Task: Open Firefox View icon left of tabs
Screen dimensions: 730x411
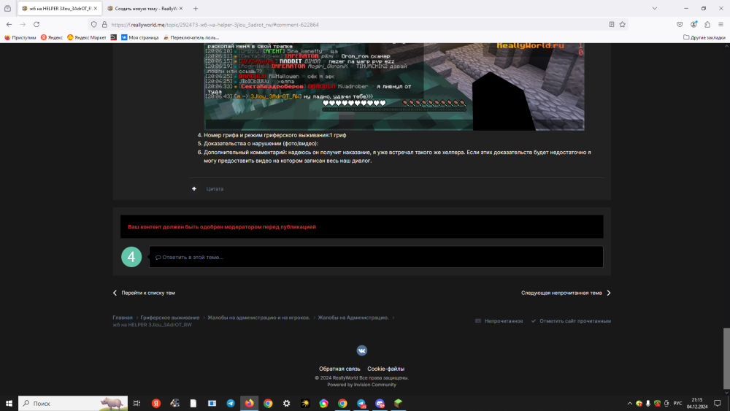Action: [8, 8]
